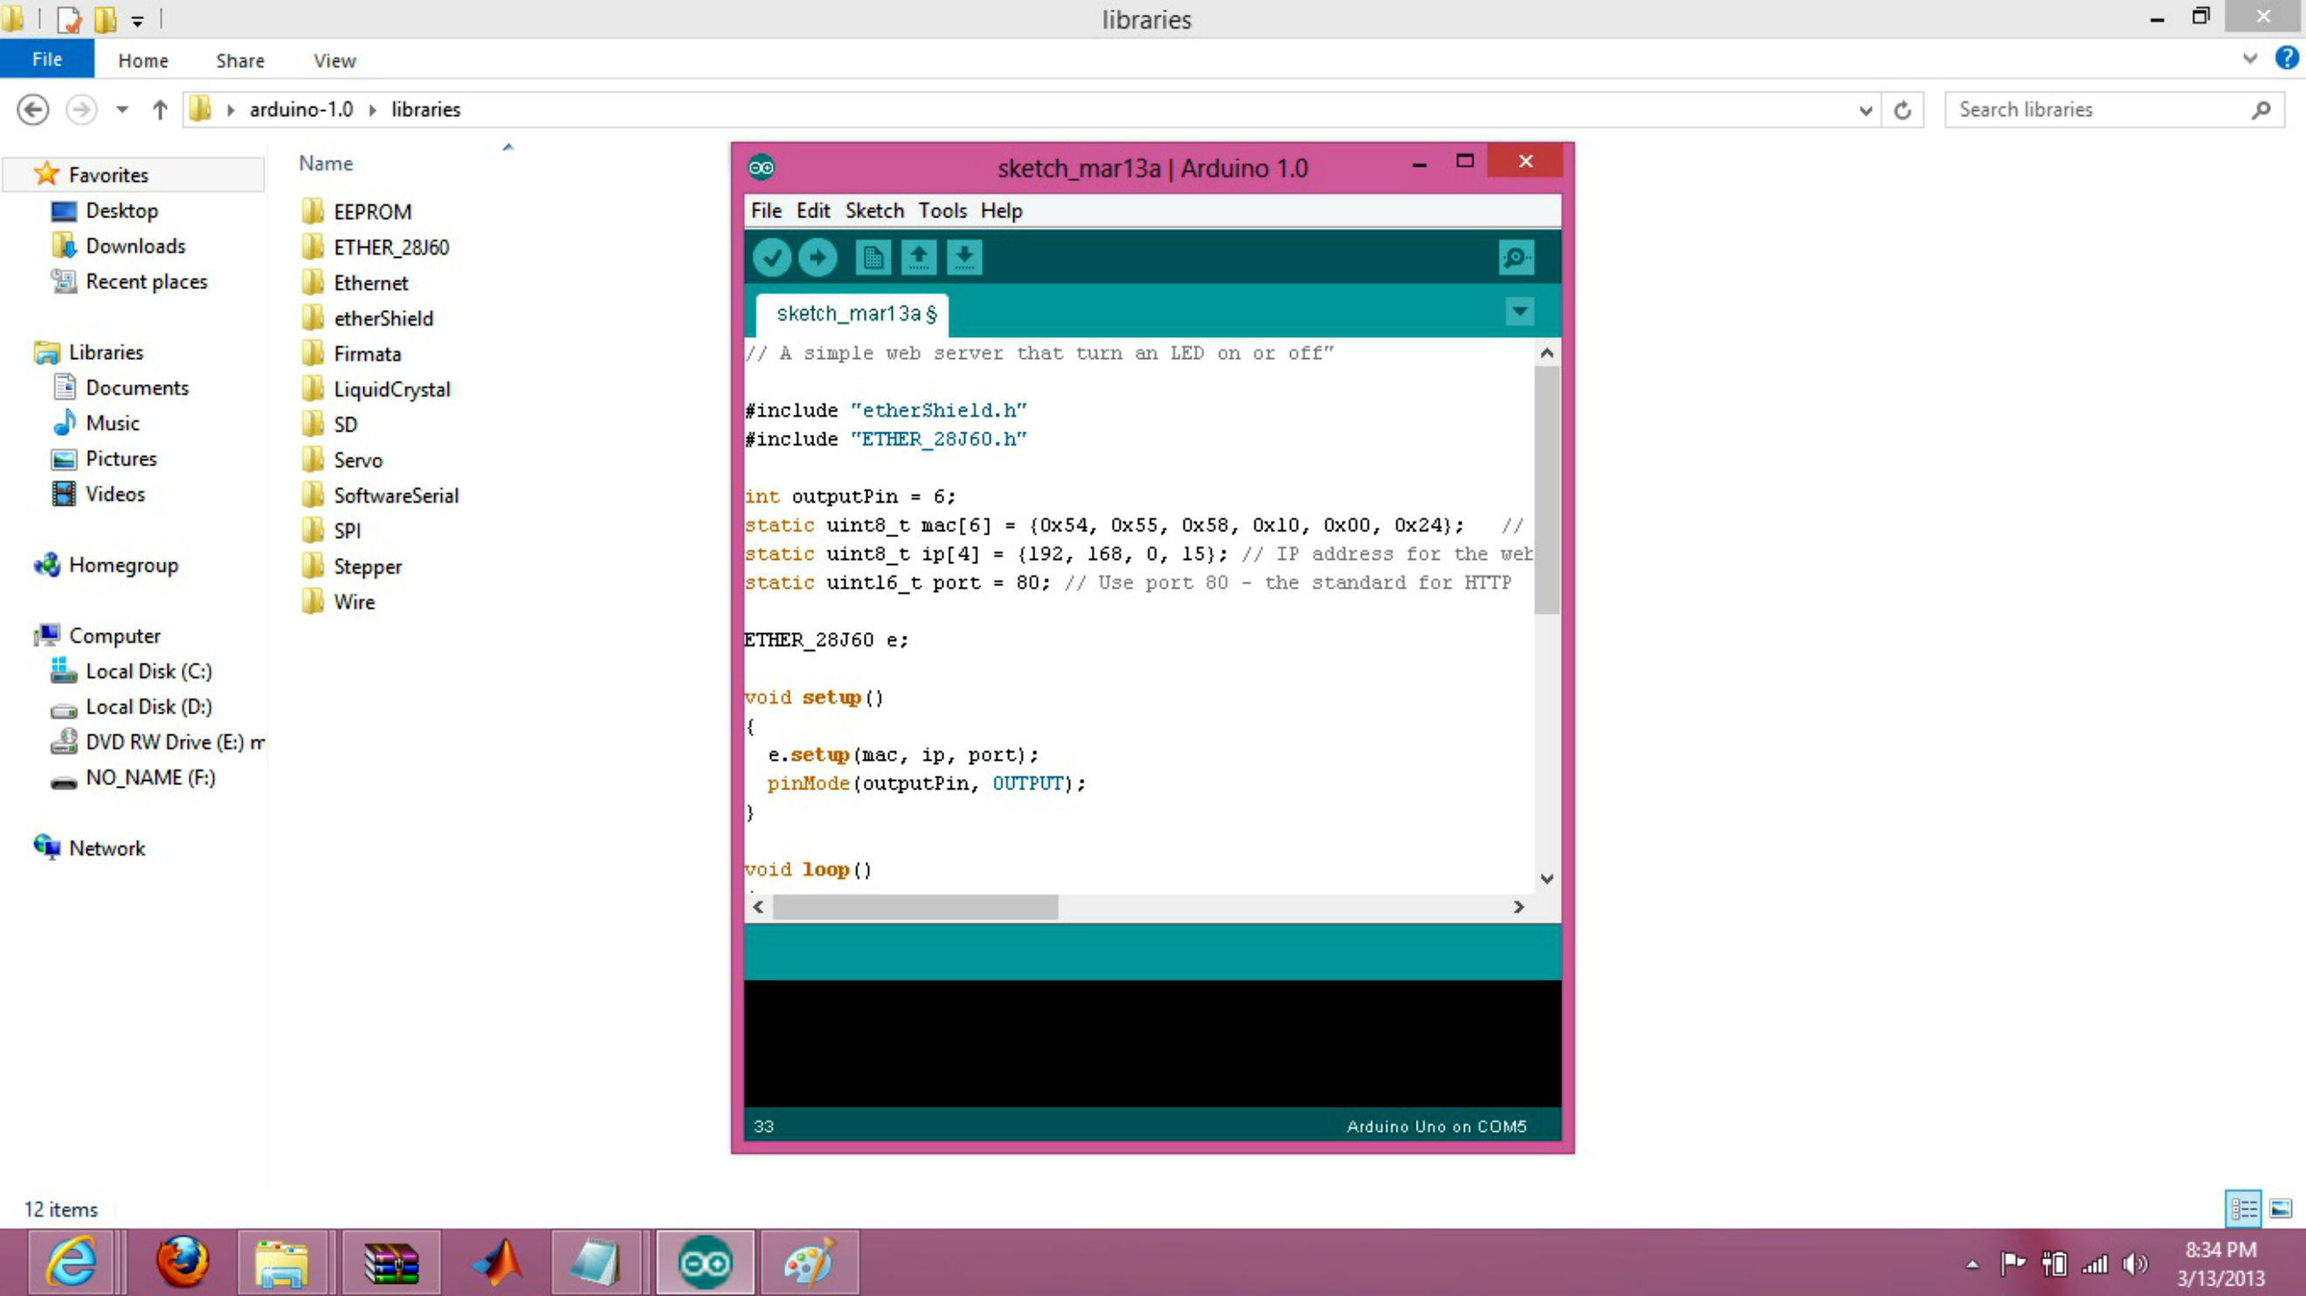
Task: Open the Sketch menu
Action: coord(873,209)
